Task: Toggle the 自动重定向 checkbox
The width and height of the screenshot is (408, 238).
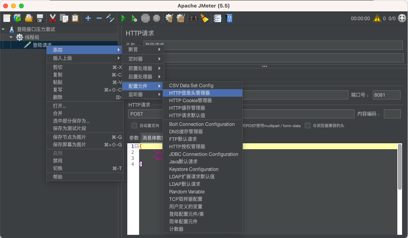Action: 134,126
